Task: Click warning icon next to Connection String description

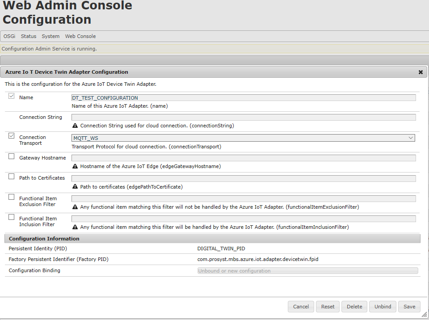Action: click(x=75, y=126)
